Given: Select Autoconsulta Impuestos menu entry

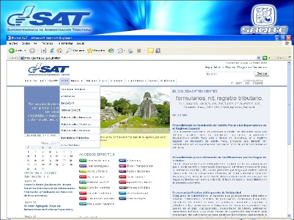Looking at the screenshot, I should point(80,117).
